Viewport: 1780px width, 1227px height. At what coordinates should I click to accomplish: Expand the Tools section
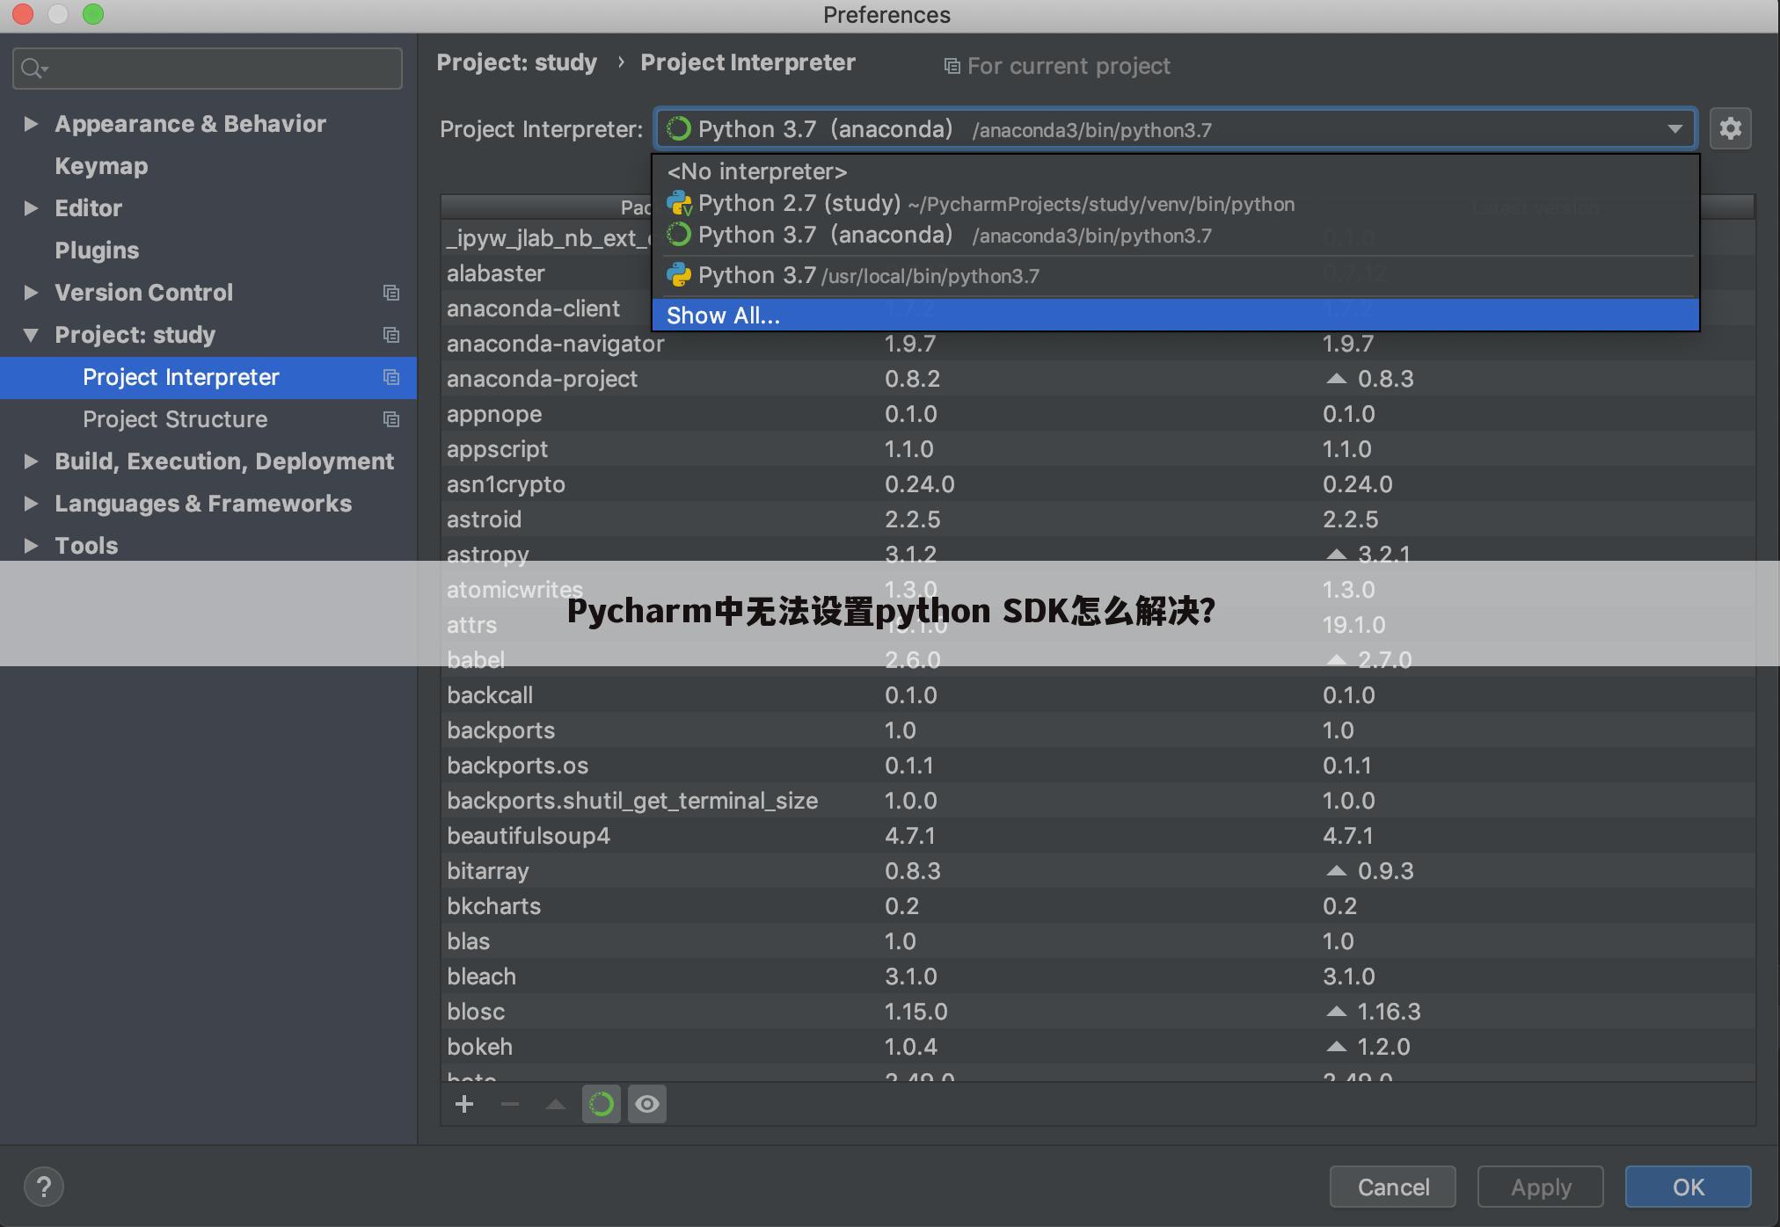pos(31,546)
